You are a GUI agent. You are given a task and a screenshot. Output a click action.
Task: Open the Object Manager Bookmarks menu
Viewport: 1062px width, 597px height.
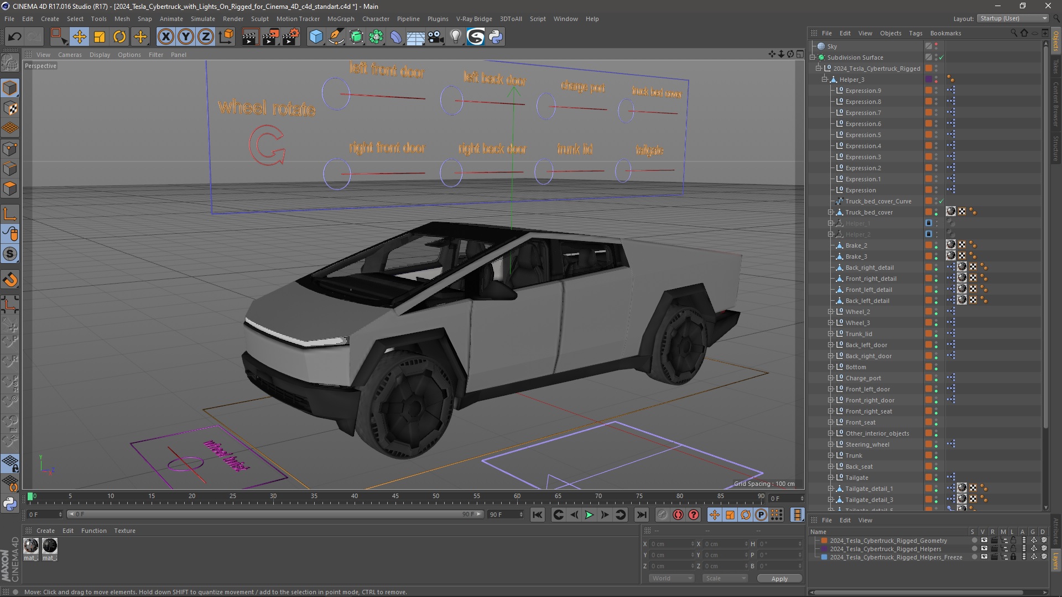click(x=945, y=33)
